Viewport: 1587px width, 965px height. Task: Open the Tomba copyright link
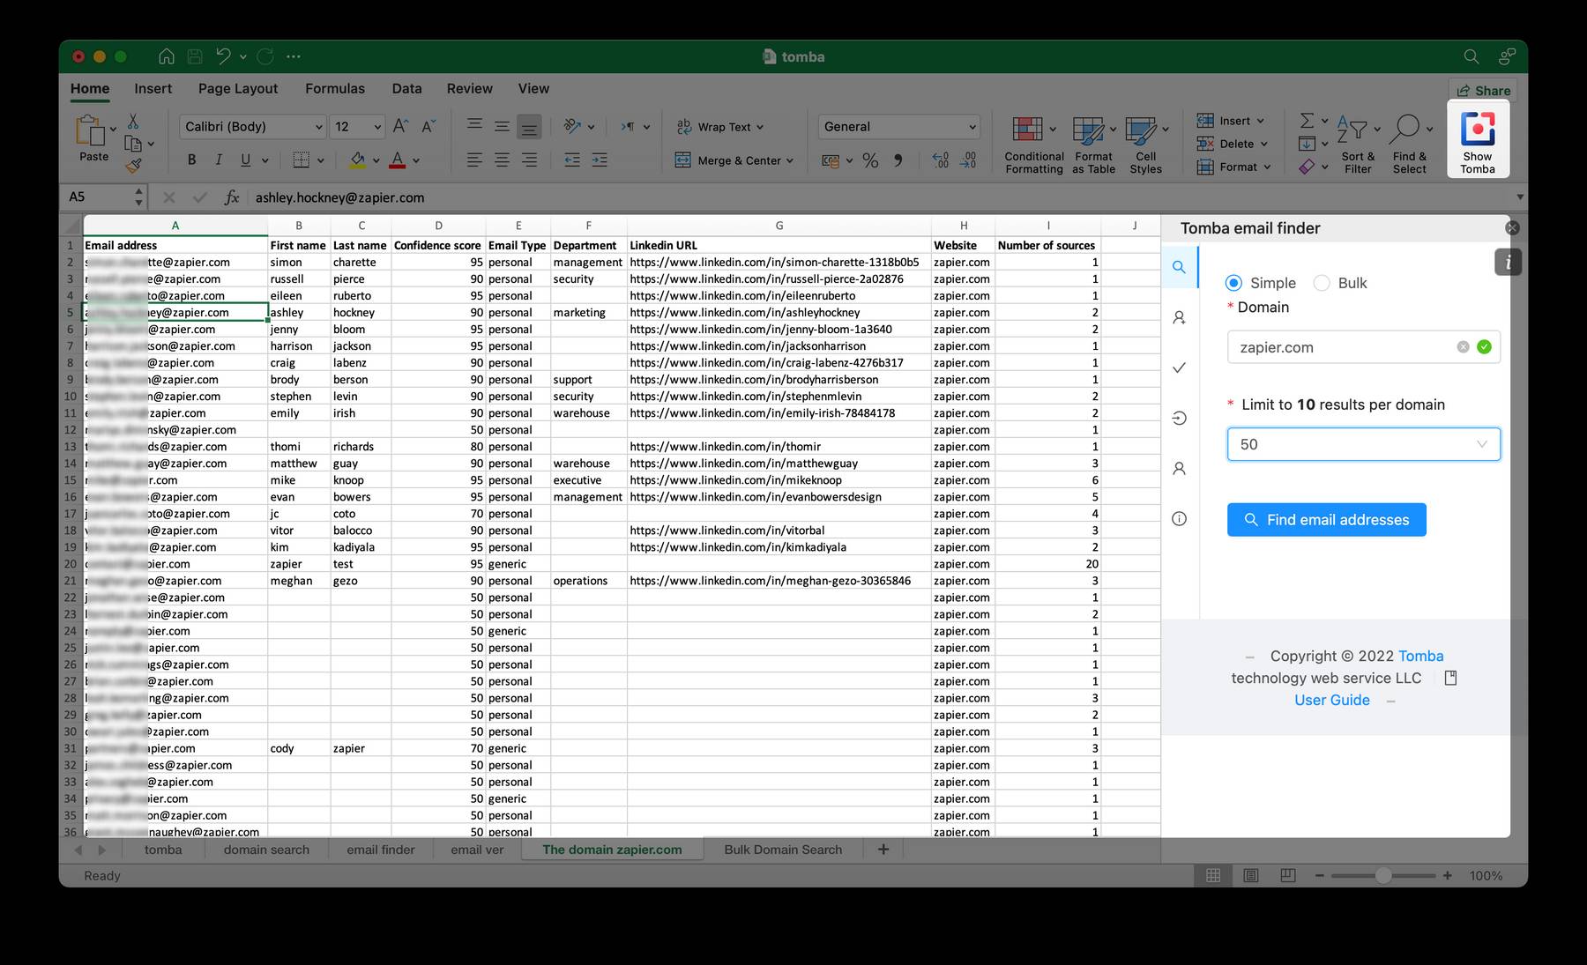coord(1420,656)
